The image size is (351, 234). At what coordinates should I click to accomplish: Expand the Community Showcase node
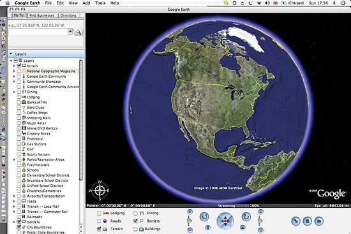click(14, 82)
